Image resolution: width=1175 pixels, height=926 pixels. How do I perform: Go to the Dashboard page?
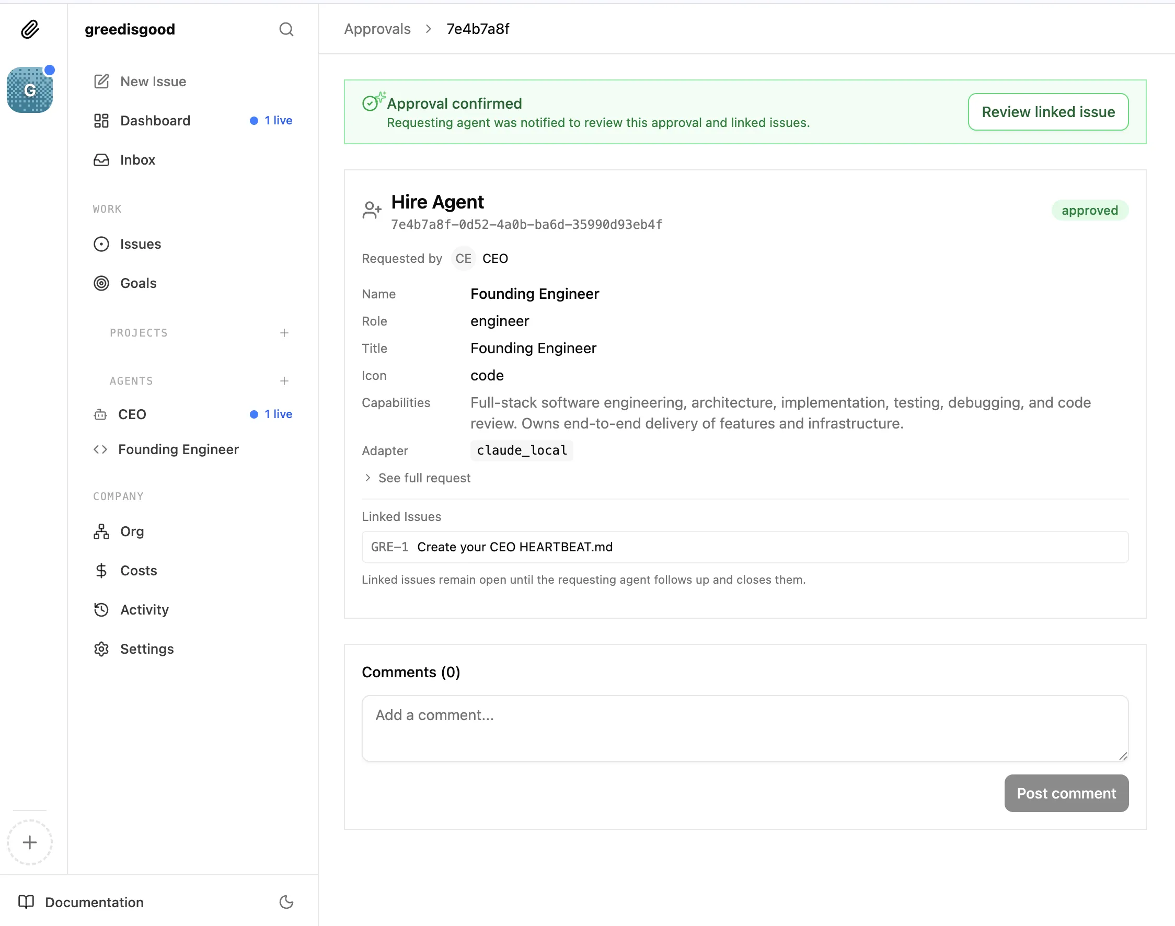155,120
